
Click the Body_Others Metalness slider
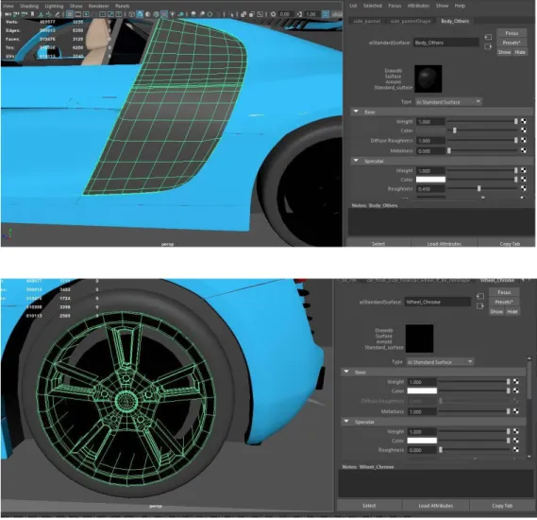[x=482, y=150]
